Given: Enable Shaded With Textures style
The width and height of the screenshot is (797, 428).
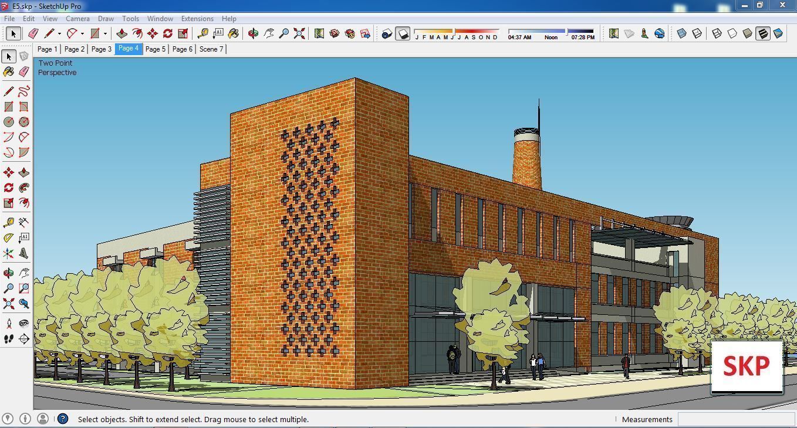Looking at the screenshot, I should pos(763,33).
